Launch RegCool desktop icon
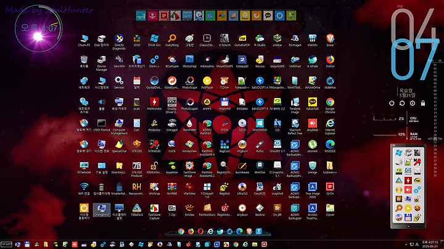The width and height of the screenshot is (444, 249). [x=224, y=146]
